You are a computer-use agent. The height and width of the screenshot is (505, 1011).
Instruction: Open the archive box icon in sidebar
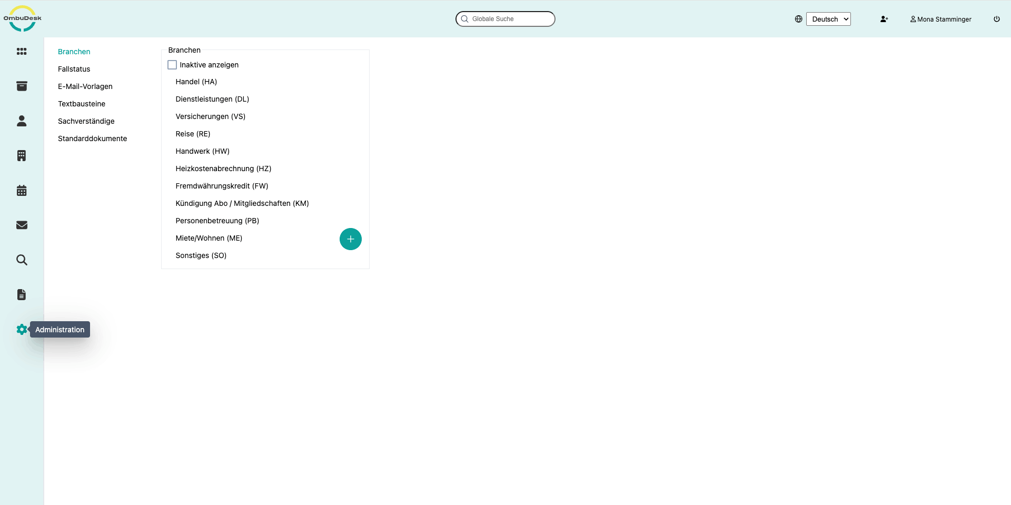22,86
